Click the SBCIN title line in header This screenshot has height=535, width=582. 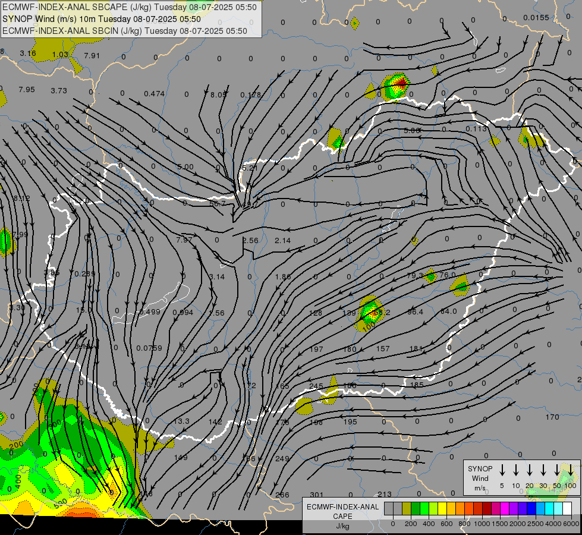click(125, 31)
